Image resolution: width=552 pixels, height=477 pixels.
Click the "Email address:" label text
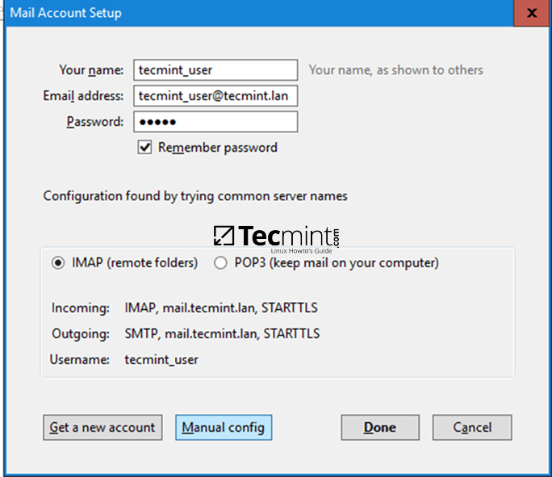(x=83, y=96)
